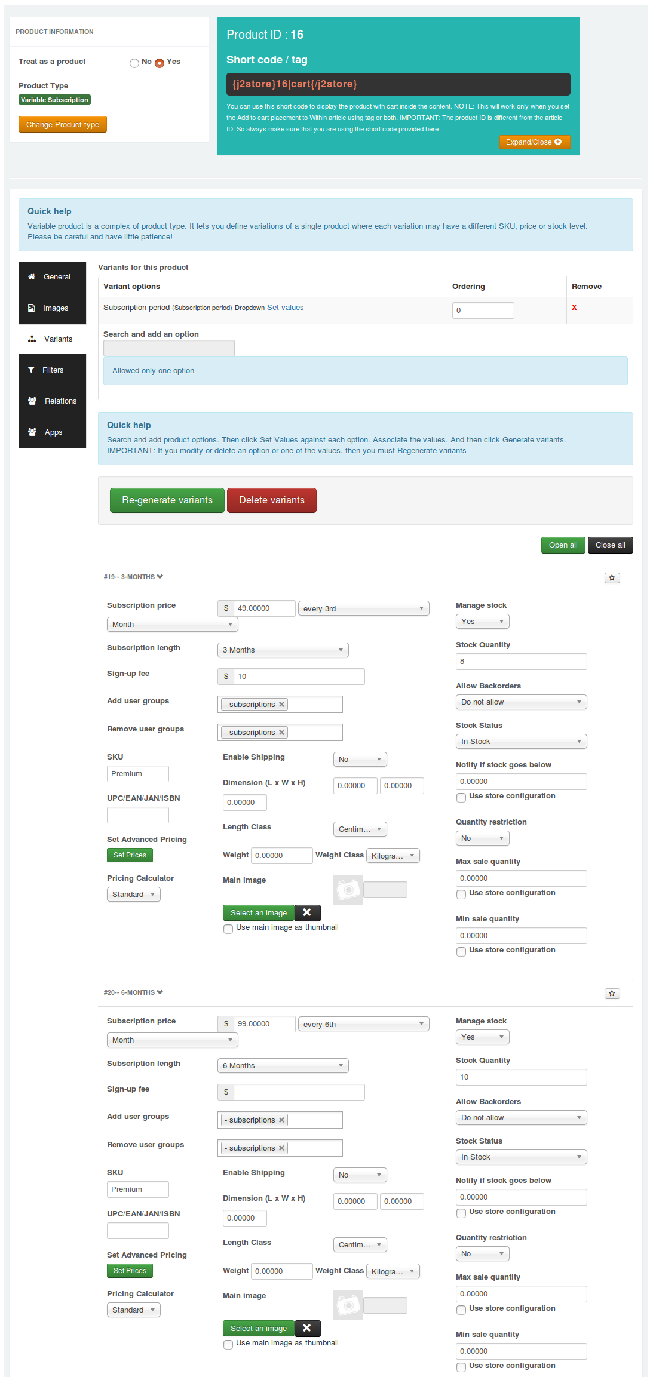Viewport: 650px width, 1377px height.
Task: Remove subscriptions tag from first Add user groups
Action: point(282,705)
